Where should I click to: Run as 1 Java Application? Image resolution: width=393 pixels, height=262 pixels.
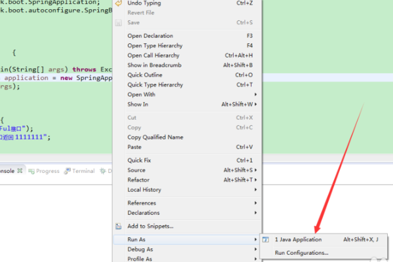click(x=324, y=240)
